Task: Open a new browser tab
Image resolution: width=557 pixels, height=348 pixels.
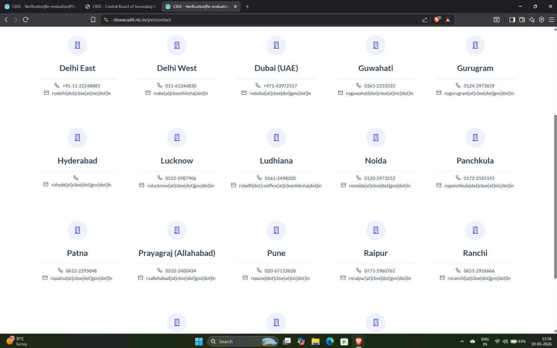Action: pyautogui.click(x=248, y=7)
